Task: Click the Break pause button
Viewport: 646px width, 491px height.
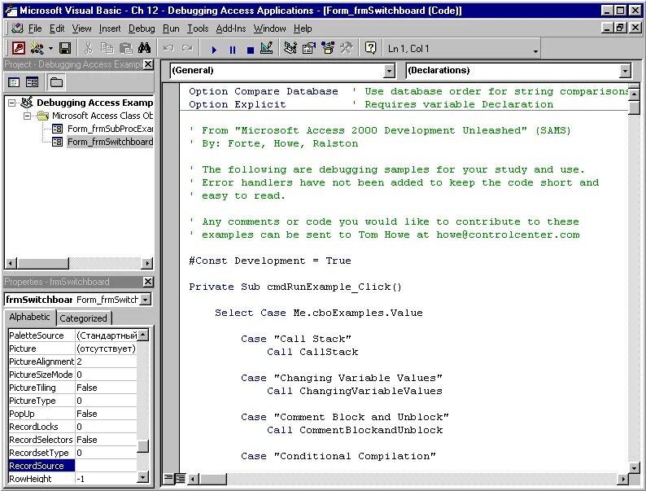Action: click(233, 50)
